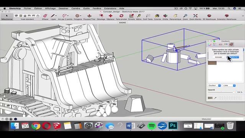Viewport: 245px width, 138px height.
Task: Click the opacity 100 % value field
Action: tap(239, 92)
